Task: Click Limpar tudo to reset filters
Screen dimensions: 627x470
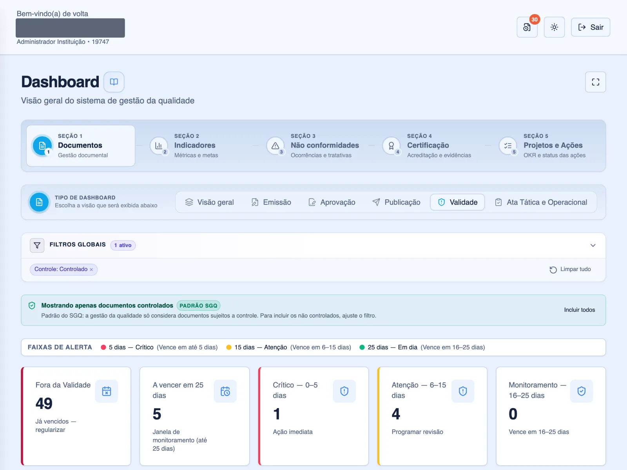Action: (570, 269)
